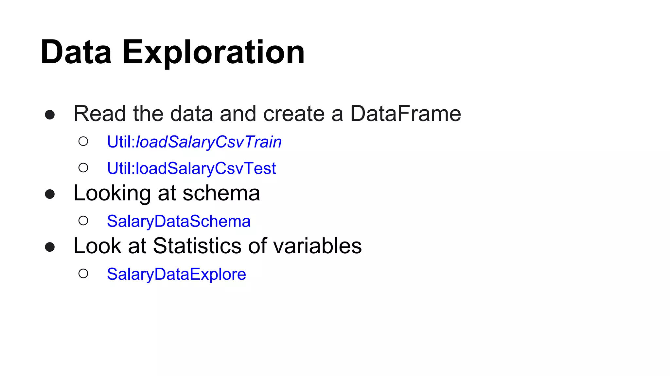
Task: Click the word "Looking" in second bullet
Action: click(112, 193)
